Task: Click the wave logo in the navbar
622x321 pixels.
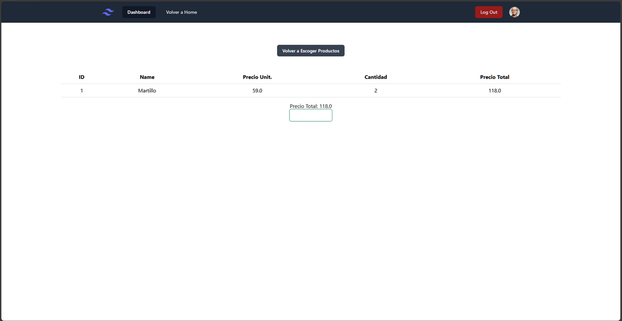Action: [x=107, y=12]
